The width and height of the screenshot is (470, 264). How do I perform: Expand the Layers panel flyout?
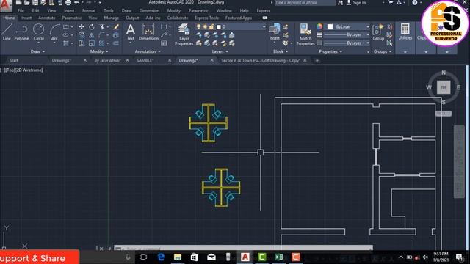(220, 51)
